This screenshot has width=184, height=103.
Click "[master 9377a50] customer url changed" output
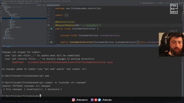(x=26, y=86)
